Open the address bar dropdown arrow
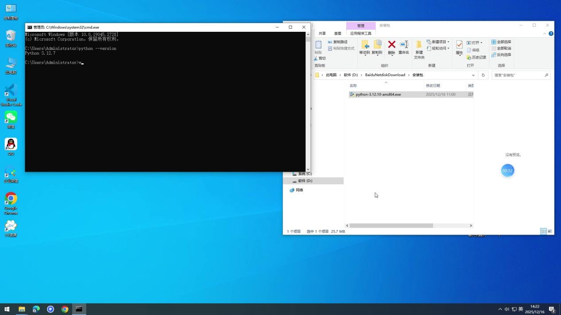 474,75
